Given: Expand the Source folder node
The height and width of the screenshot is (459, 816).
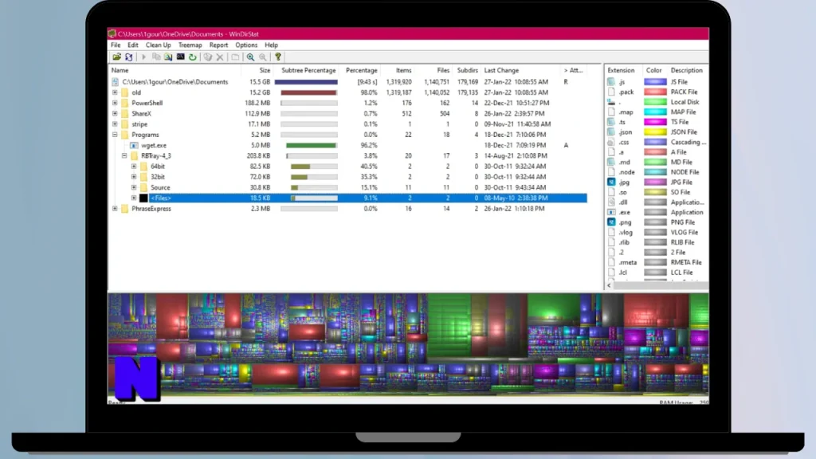Looking at the screenshot, I should [134, 187].
